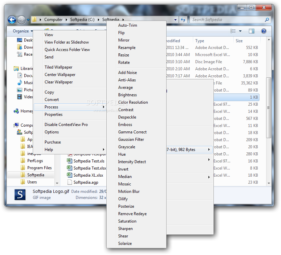This screenshot has height=255, width=281.
Task: Open the address bar history dropdown
Action: point(175,20)
